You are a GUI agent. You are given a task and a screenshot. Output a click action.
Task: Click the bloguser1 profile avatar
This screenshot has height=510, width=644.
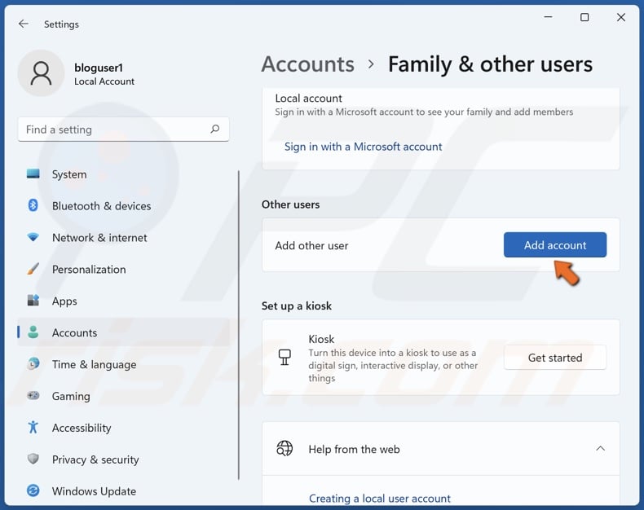tap(41, 73)
